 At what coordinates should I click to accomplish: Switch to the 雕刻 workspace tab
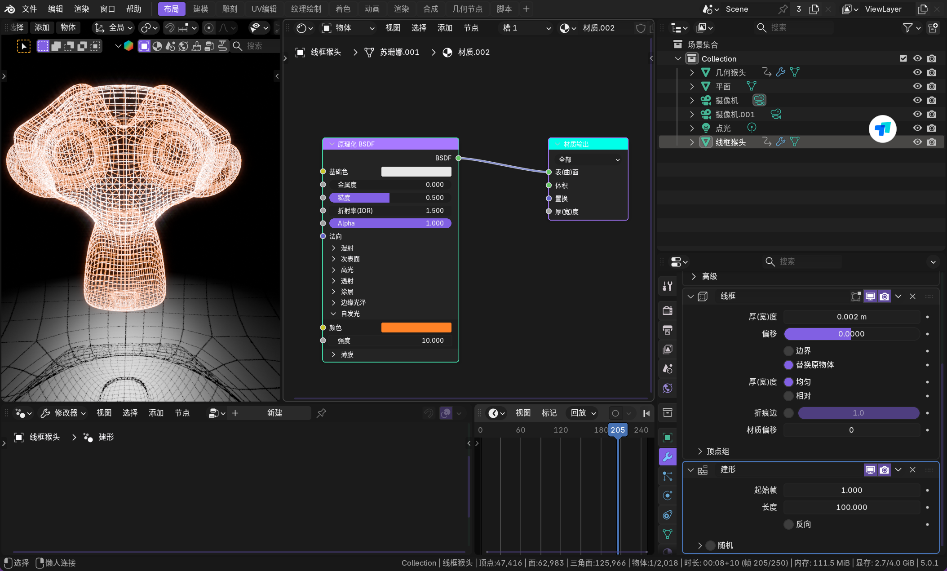(230, 9)
